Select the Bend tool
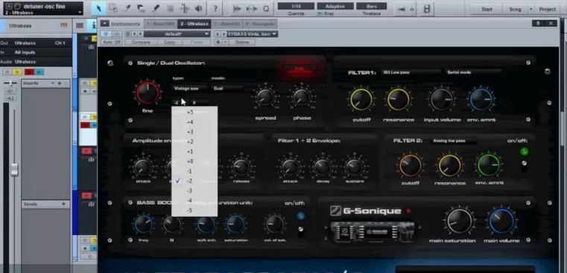Image resolution: width=567 pixels, height=273 pixels. (x=185, y=8)
